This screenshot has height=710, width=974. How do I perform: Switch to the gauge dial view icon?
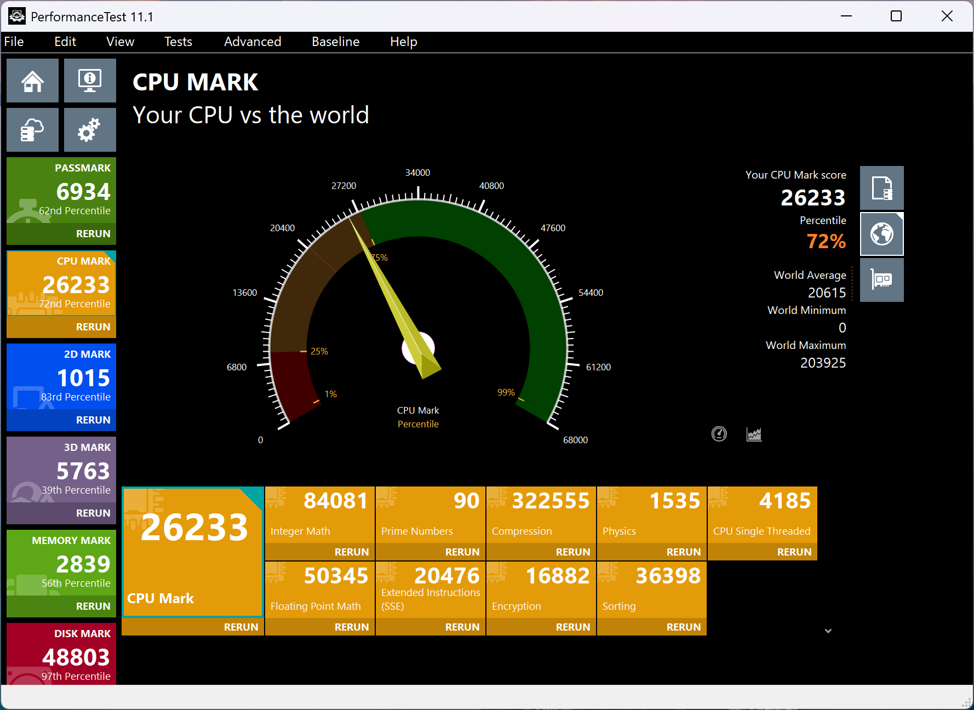[x=719, y=434]
